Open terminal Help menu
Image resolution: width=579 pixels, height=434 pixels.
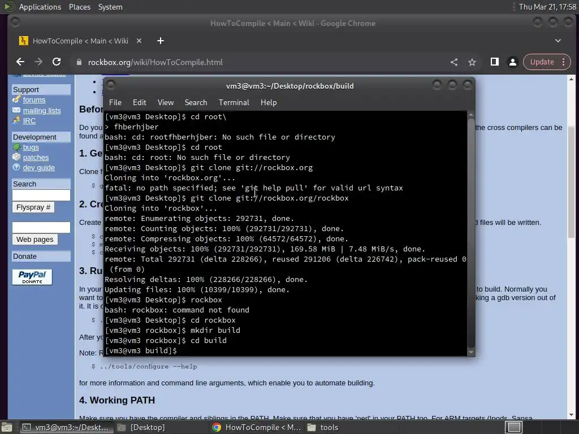(x=269, y=103)
